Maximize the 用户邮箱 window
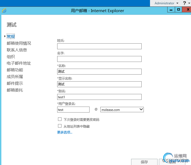 point(178,9)
